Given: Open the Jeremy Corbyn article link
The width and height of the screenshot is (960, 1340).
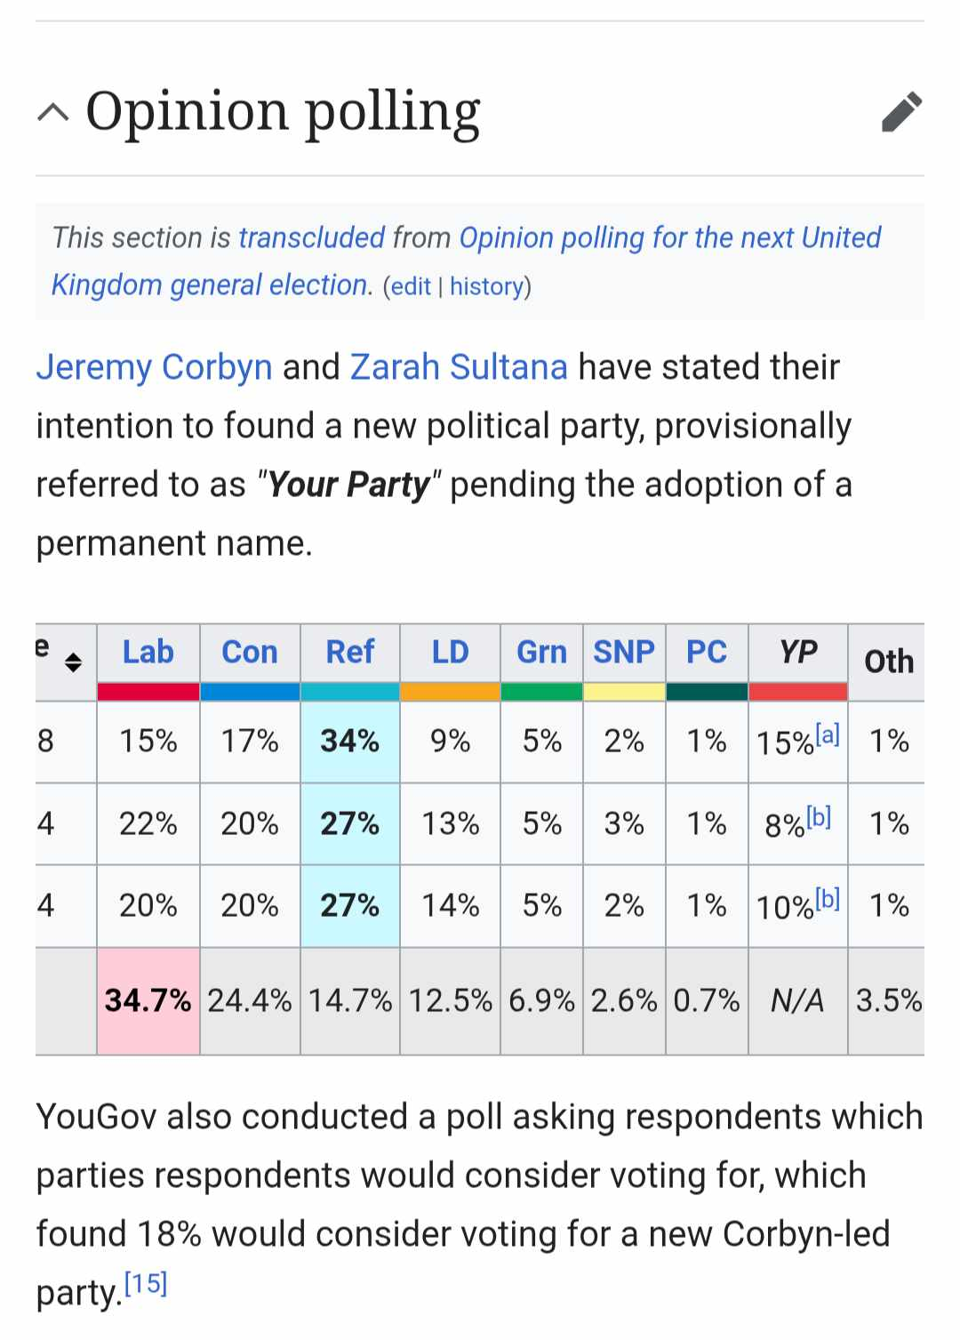Looking at the screenshot, I should coord(154,367).
